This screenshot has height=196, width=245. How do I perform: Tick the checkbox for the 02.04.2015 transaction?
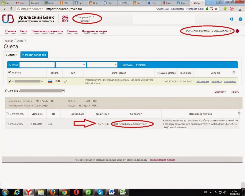pyautogui.click(x=7, y=124)
